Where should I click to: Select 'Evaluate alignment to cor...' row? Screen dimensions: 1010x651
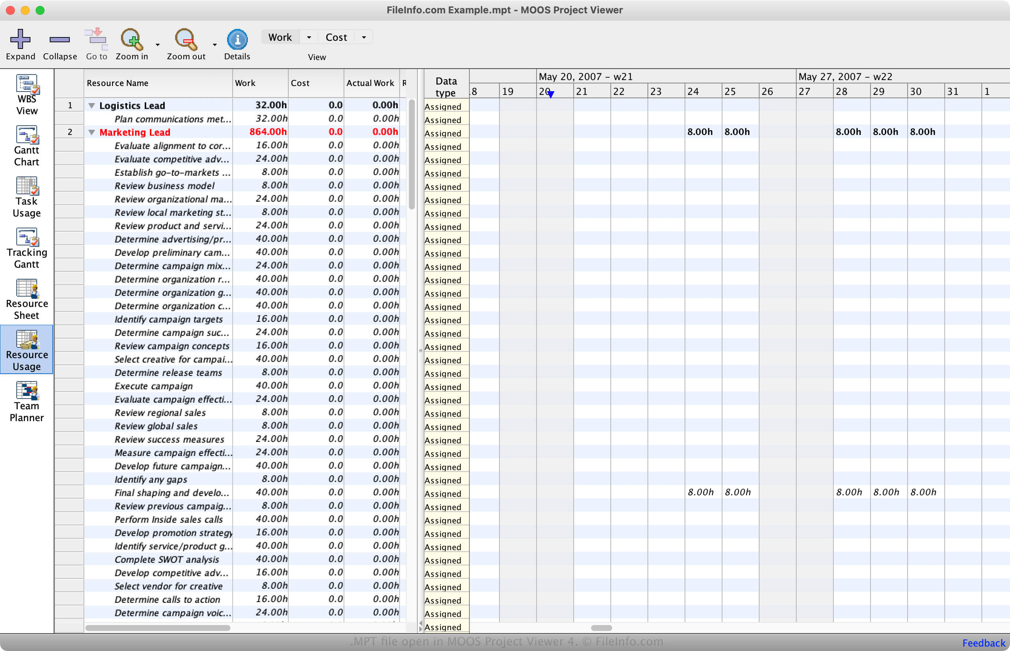173,145
